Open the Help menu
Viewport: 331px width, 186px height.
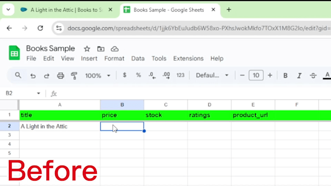point(217,58)
